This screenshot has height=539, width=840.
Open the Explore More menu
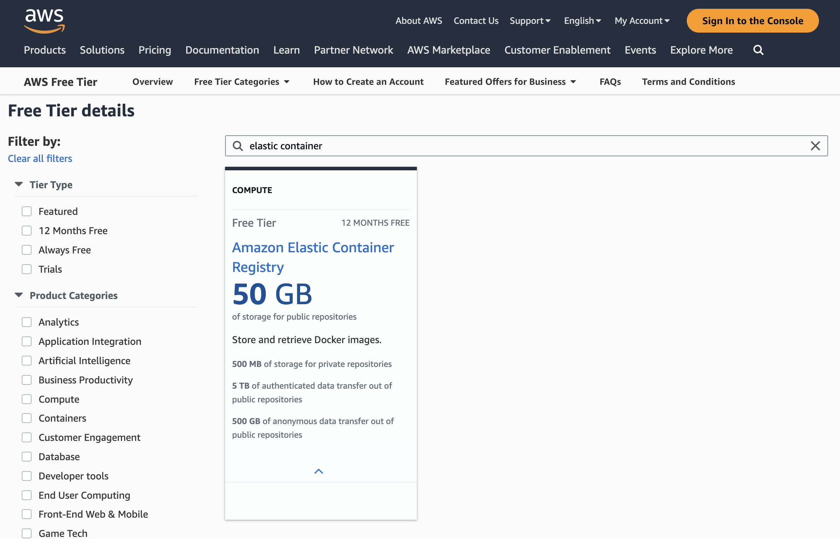702,50
